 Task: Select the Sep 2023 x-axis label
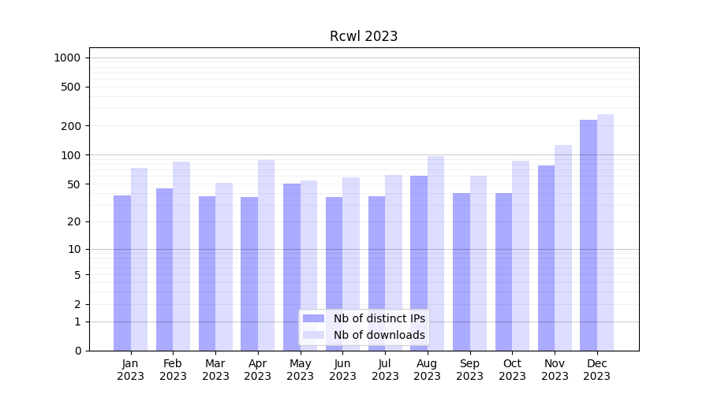coord(469,370)
